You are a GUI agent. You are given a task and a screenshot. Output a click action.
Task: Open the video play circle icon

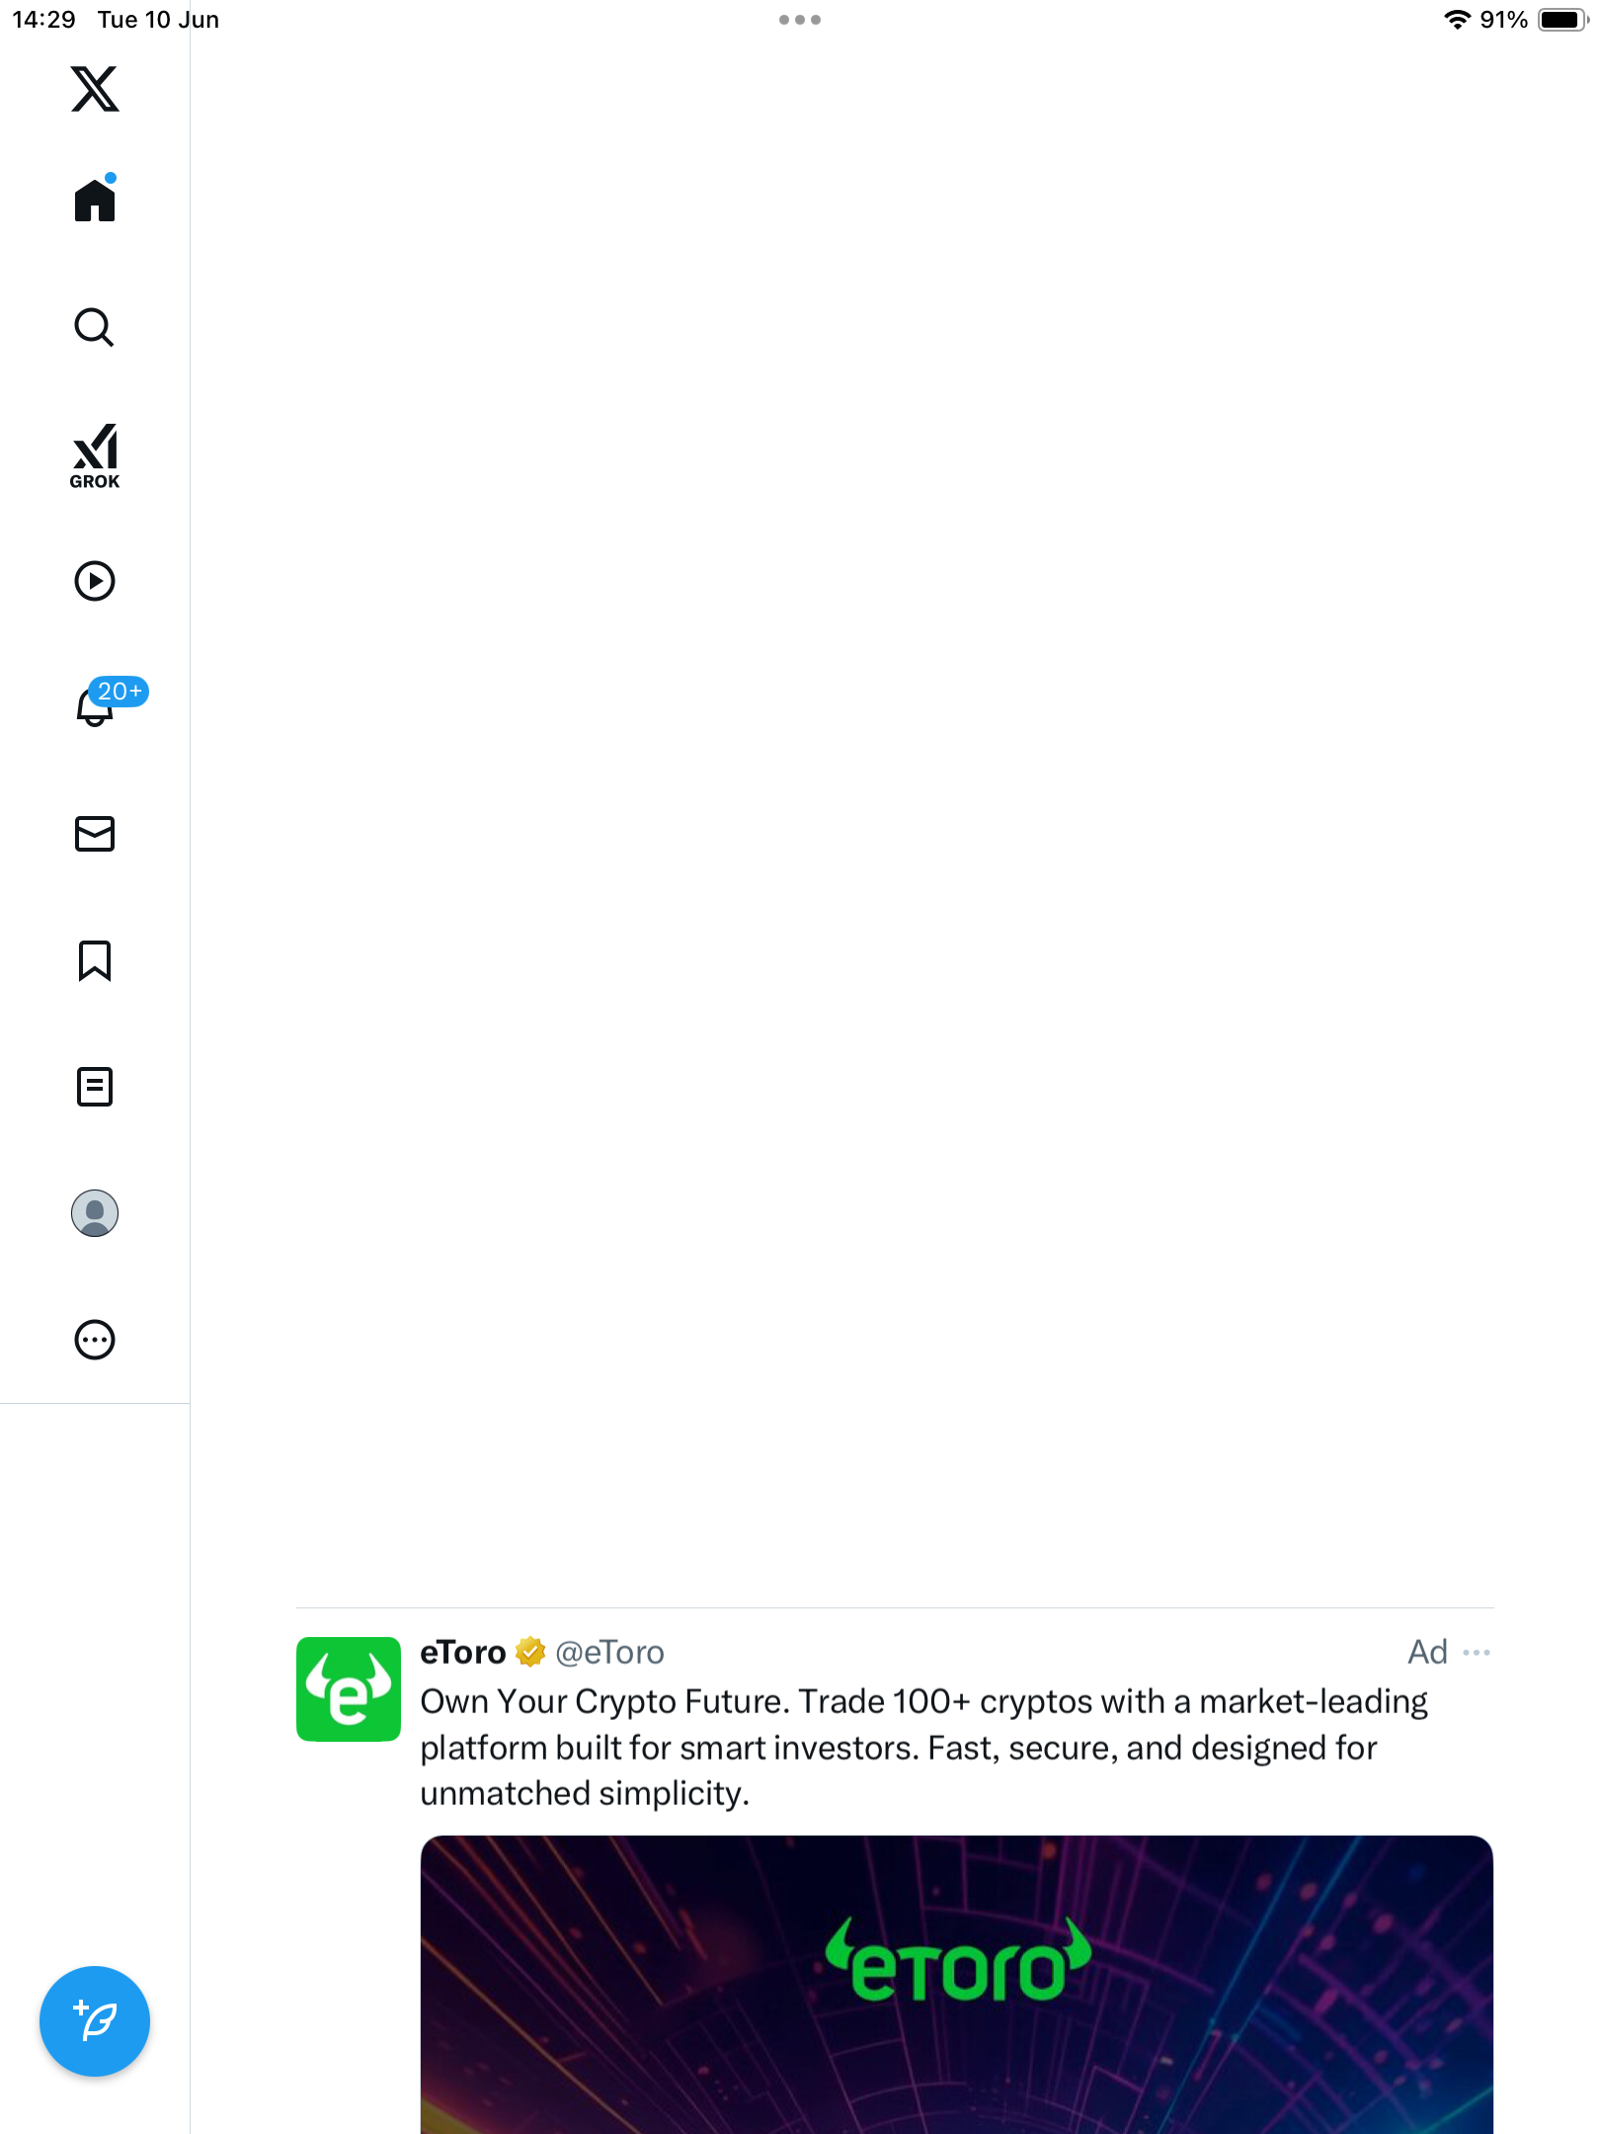(x=95, y=581)
